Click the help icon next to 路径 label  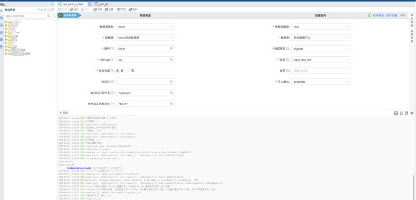pyautogui.click(x=112, y=48)
